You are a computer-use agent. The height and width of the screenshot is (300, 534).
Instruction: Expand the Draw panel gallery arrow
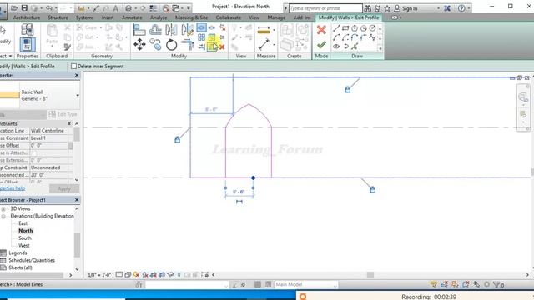[x=380, y=48]
